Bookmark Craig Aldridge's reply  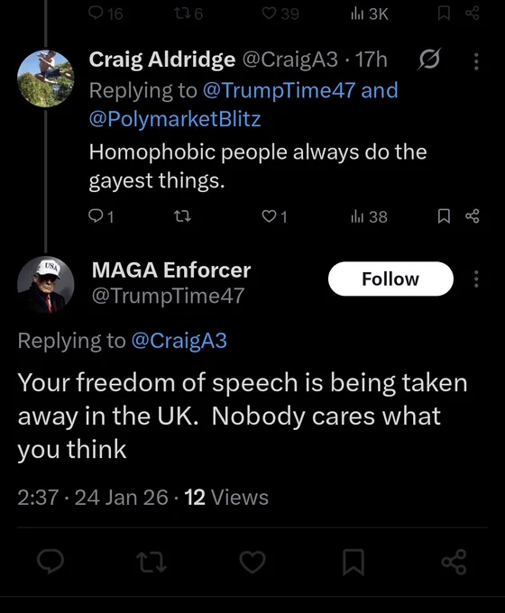pyautogui.click(x=444, y=215)
